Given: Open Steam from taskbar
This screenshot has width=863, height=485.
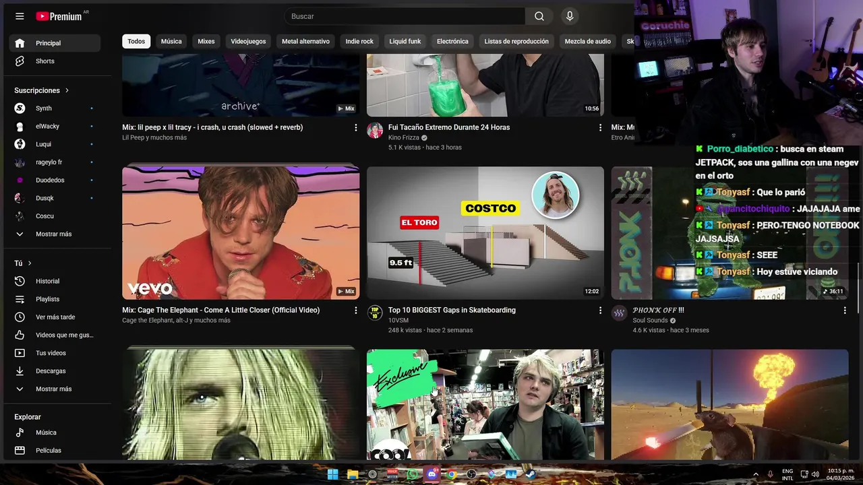Looking at the screenshot, I should coord(531,474).
